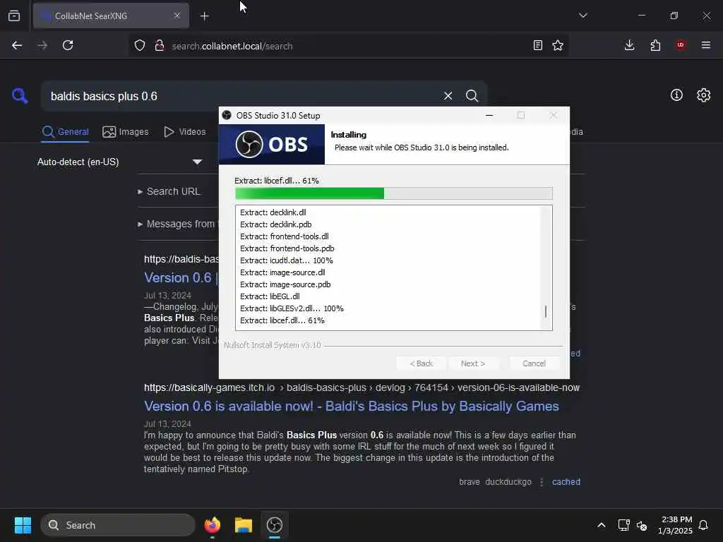Viewport: 723px width, 542px height.
Task: Click the address bar URL text
Action: (x=232, y=46)
